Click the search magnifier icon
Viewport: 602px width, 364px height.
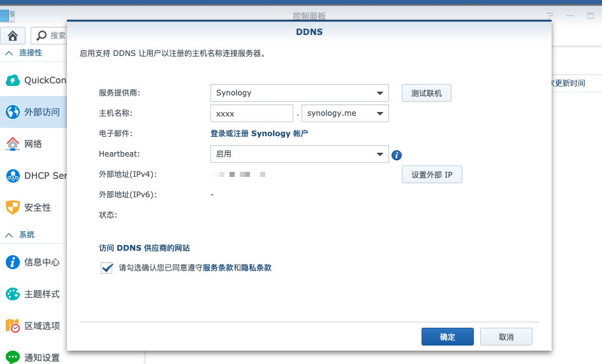tap(41, 36)
